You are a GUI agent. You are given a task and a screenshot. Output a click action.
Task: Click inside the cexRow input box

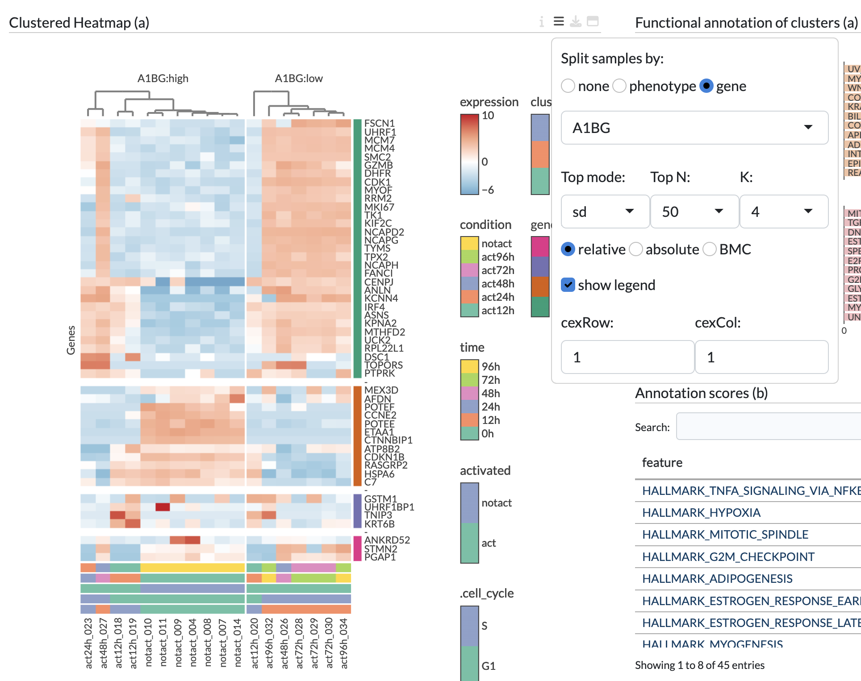click(627, 357)
